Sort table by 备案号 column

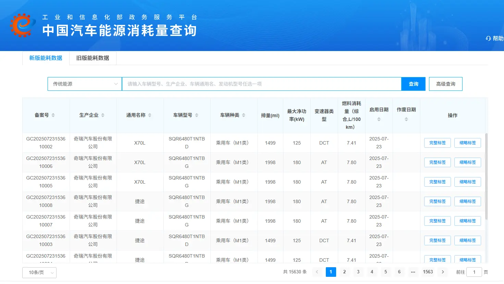[53, 115]
